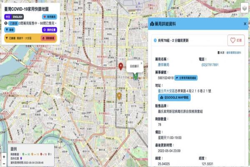Click the gray legend pin 0
The height and width of the screenshot is (167, 250).
[50, 154]
